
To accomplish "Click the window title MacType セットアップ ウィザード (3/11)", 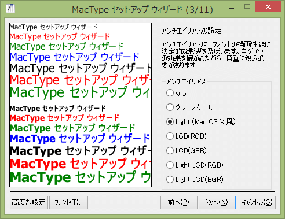I will [x=142, y=9].
